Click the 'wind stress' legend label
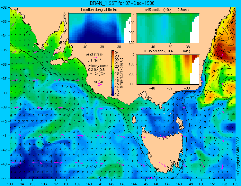 click(x=94, y=54)
